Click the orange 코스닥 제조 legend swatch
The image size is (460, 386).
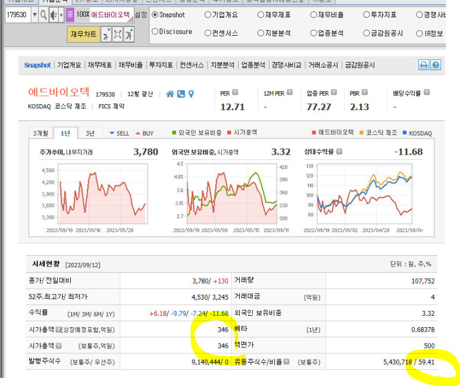click(x=361, y=133)
